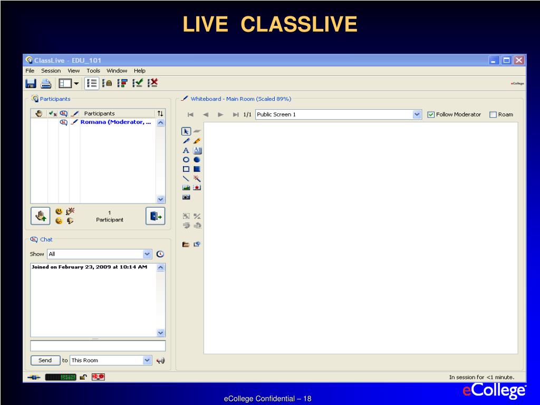Click the Send button
The height and width of the screenshot is (405, 540).
coord(45,360)
